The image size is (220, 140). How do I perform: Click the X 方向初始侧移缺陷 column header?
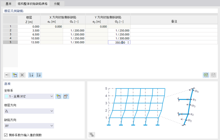pyautogui.click(x=63, y=17)
